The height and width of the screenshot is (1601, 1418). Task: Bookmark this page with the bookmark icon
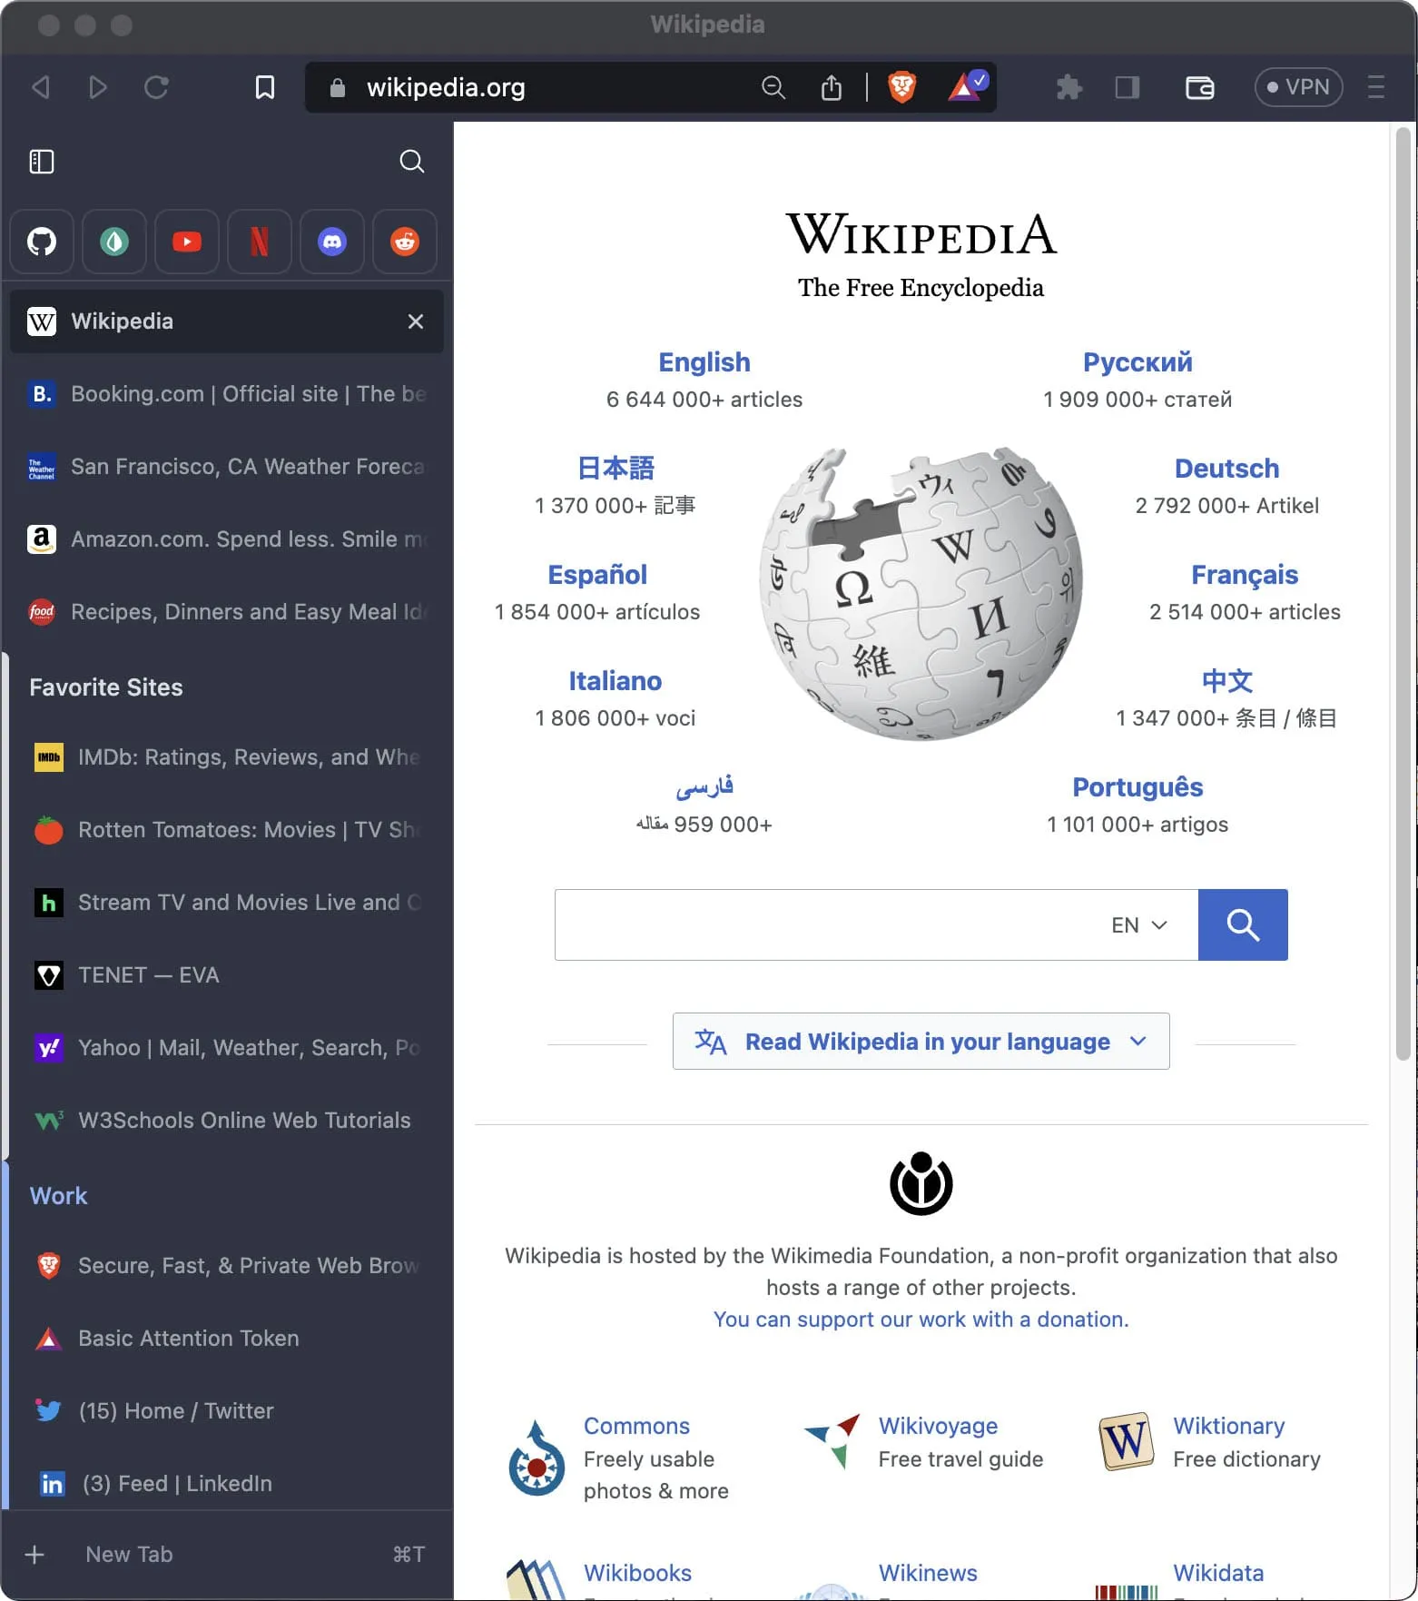click(x=265, y=87)
